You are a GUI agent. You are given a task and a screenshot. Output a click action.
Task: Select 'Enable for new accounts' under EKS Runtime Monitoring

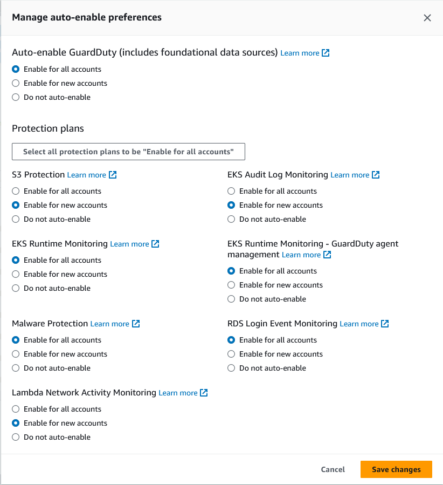pyautogui.click(x=16, y=274)
